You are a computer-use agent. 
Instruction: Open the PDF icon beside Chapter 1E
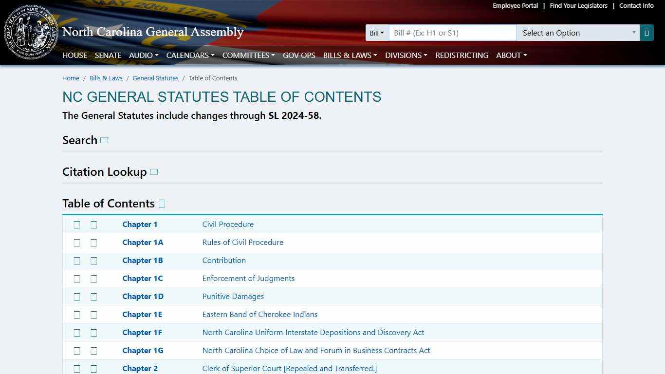tap(77, 315)
